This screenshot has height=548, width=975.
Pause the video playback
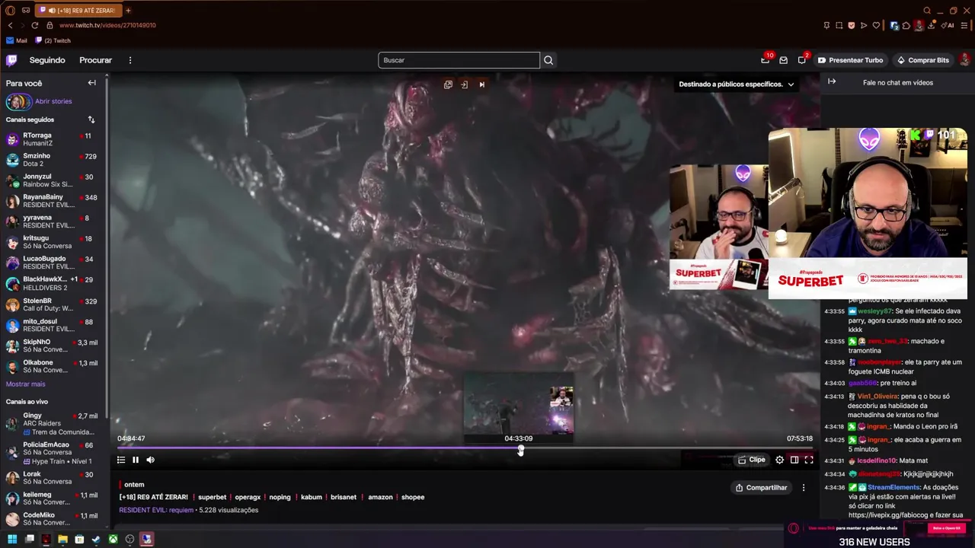coord(136,460)
